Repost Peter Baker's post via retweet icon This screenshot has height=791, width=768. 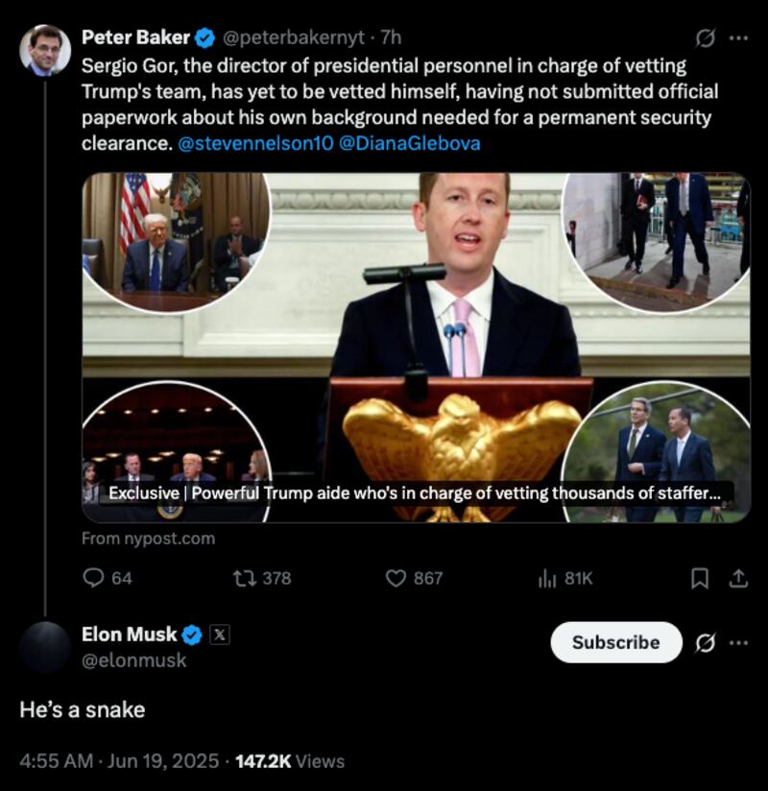tap(244, 578)
